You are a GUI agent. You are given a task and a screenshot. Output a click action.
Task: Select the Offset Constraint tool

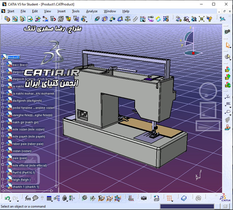point(112,19)
